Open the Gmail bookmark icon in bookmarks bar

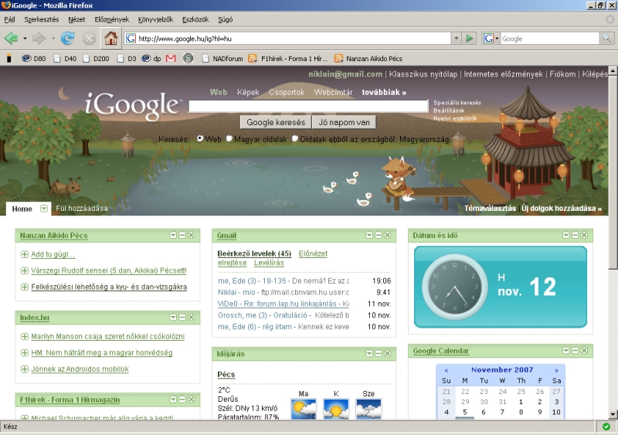click(x=171, y=59)
